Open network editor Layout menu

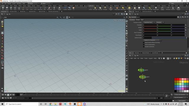click(151, 58)
